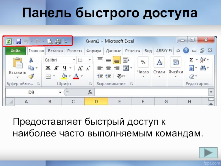Click Sort and Filter icon
The height and width of the screenshot is (166, 221).
(203, 60)
